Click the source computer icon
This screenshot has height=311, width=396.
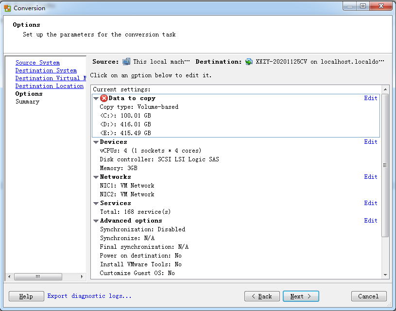coord(126,62)
